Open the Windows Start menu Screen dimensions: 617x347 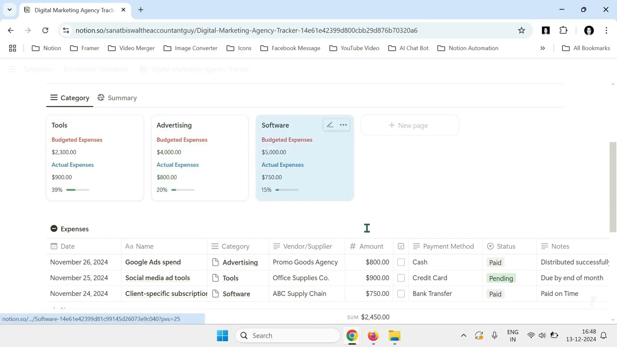(222, 335)
